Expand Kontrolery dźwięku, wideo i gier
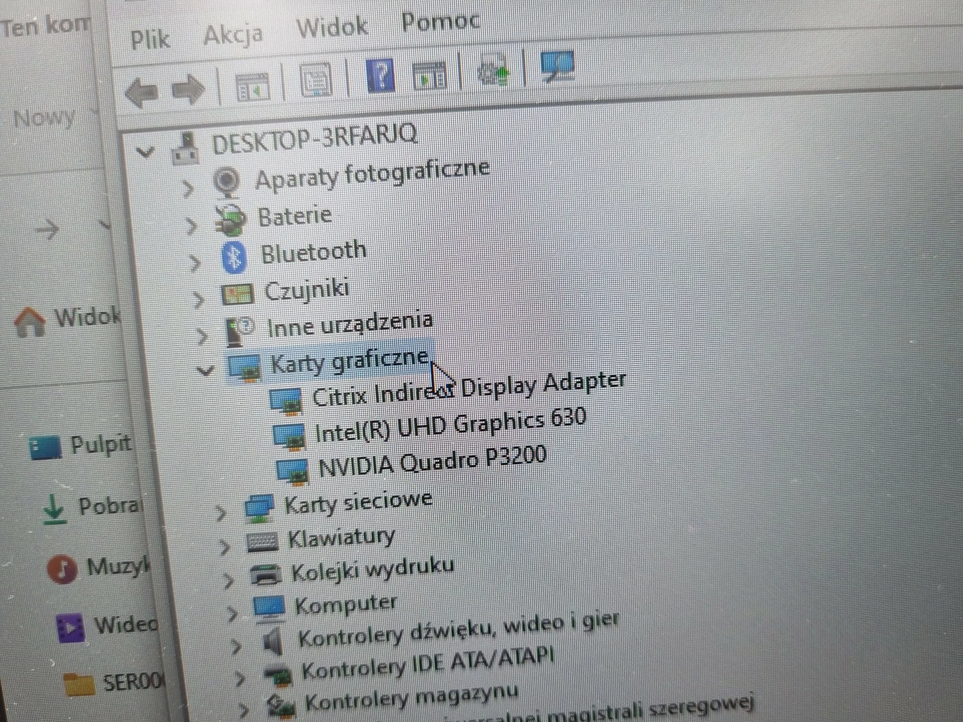The height and width of the screenshot is (722, 963). point(236,646)
